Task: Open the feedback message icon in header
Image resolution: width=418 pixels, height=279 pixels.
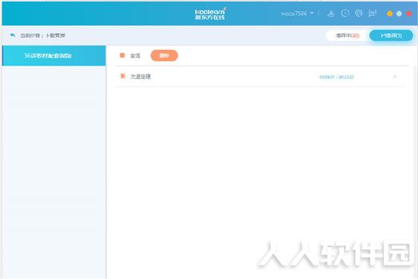Action: tap(372, 13)
